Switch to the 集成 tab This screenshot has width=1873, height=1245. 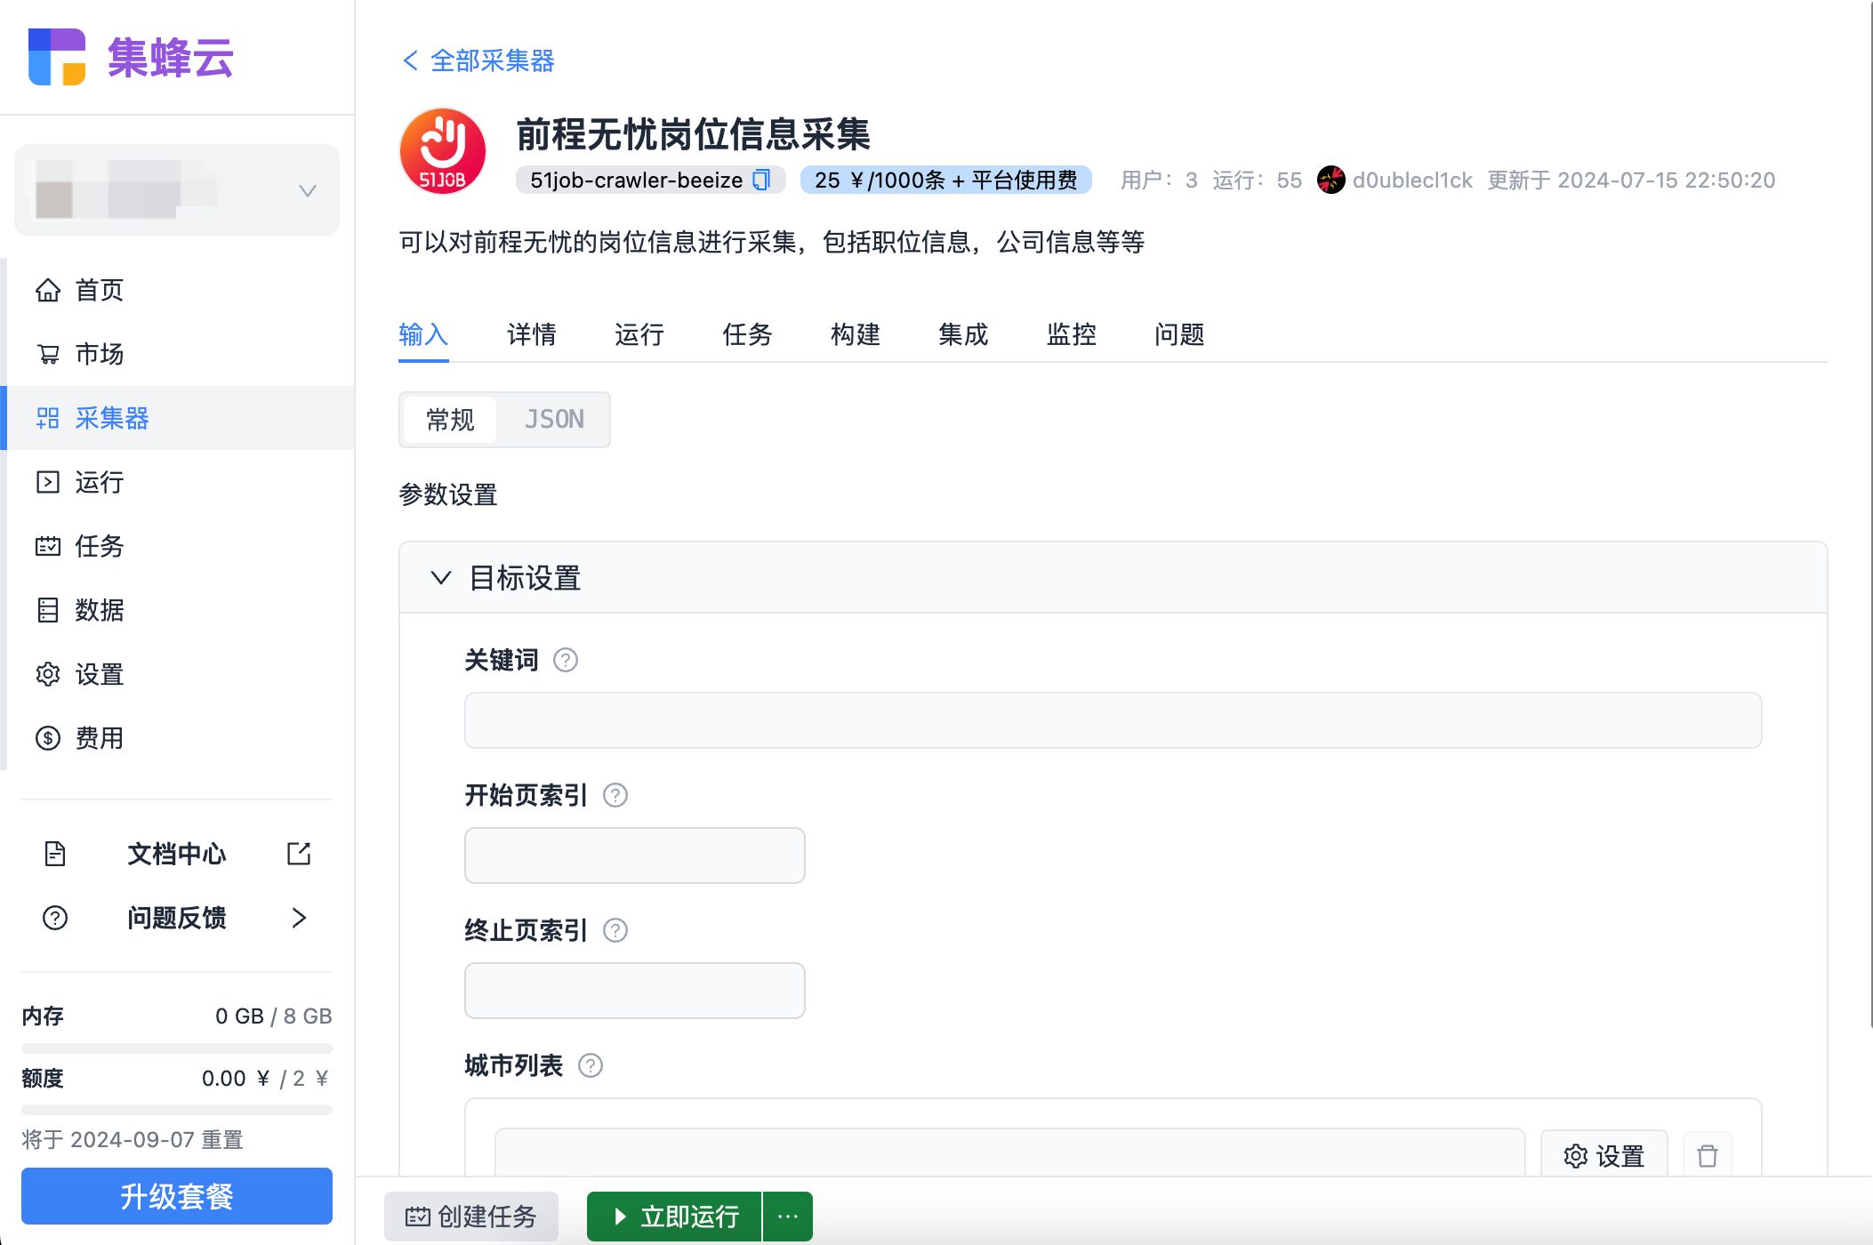pyautogui.click(x=964, y=334)
